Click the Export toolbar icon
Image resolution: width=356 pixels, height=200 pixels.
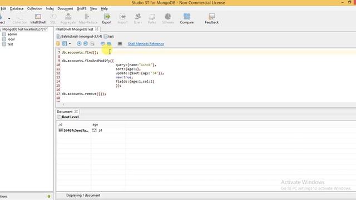(107, 19)
